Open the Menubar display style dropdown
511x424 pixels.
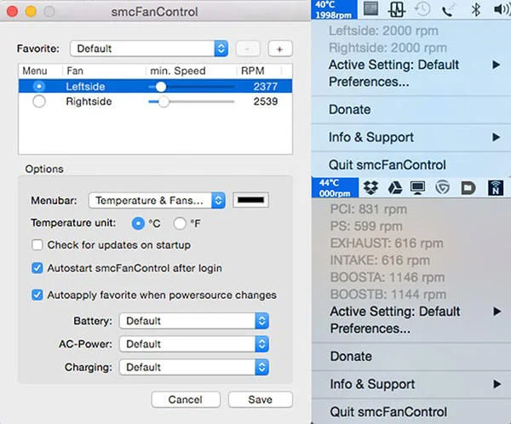[x=157, y=200]
